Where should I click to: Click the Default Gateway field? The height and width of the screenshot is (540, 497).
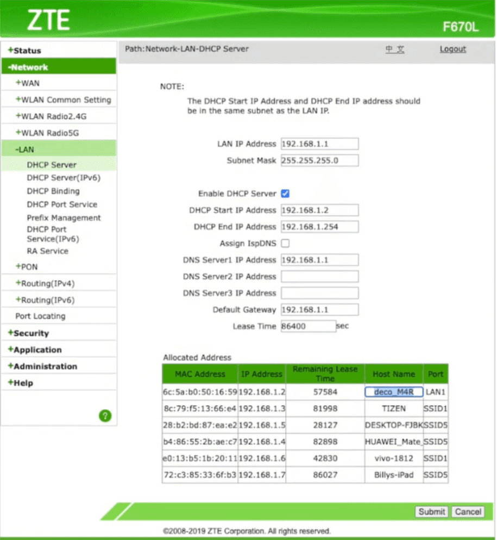click(x=319, y=309)
